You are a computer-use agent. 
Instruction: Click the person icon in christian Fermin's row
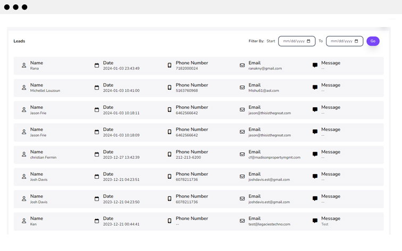(24, 154)
